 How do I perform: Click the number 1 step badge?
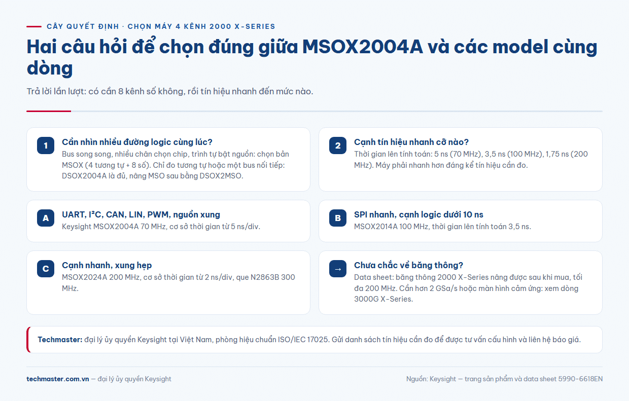(x=46, y=146)
